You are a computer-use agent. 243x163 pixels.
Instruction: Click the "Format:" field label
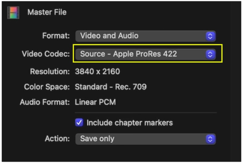coord(56,36)
